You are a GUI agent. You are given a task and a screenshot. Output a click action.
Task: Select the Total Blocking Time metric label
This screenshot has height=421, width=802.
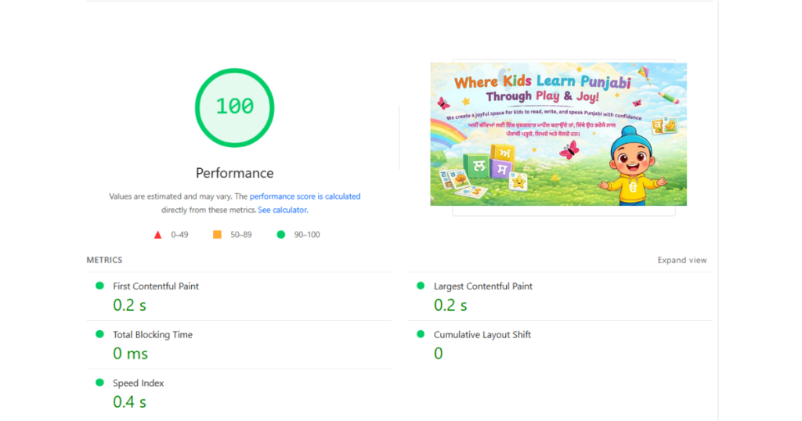(153, 335)
